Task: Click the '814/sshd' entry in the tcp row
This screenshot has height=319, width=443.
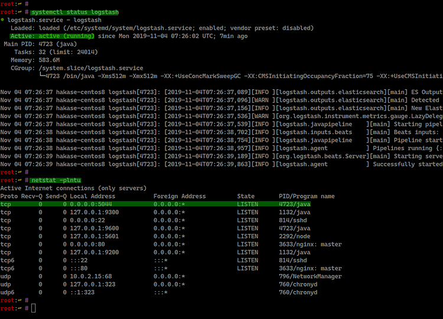Action: point(293,220)
